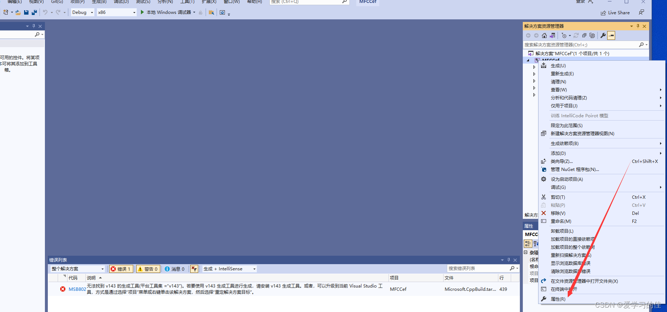Click the Redo arrow icon

coord(58,12)
